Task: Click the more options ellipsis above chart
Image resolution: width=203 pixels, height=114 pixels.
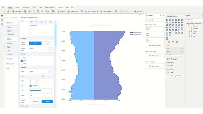Action: point(142,15)
